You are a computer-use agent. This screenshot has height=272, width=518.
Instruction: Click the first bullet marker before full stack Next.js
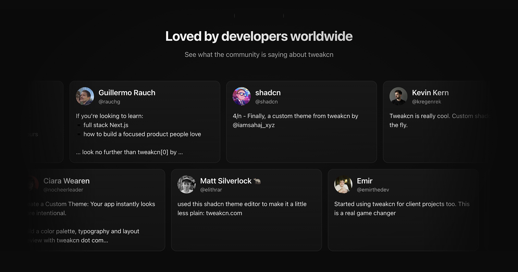point(79,125)
